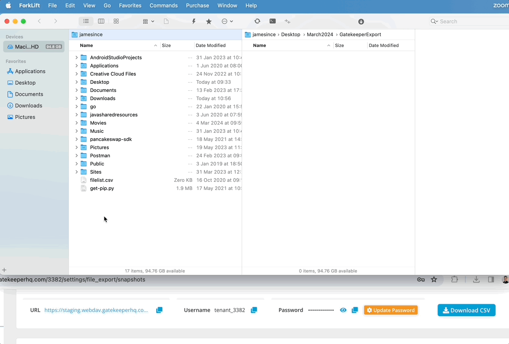509x344 pixels.
Task: Open a Terminal from the ForkLift toolbar
Action: (x=272, y=21)
